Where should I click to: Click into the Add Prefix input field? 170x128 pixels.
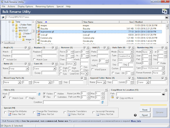103,52
